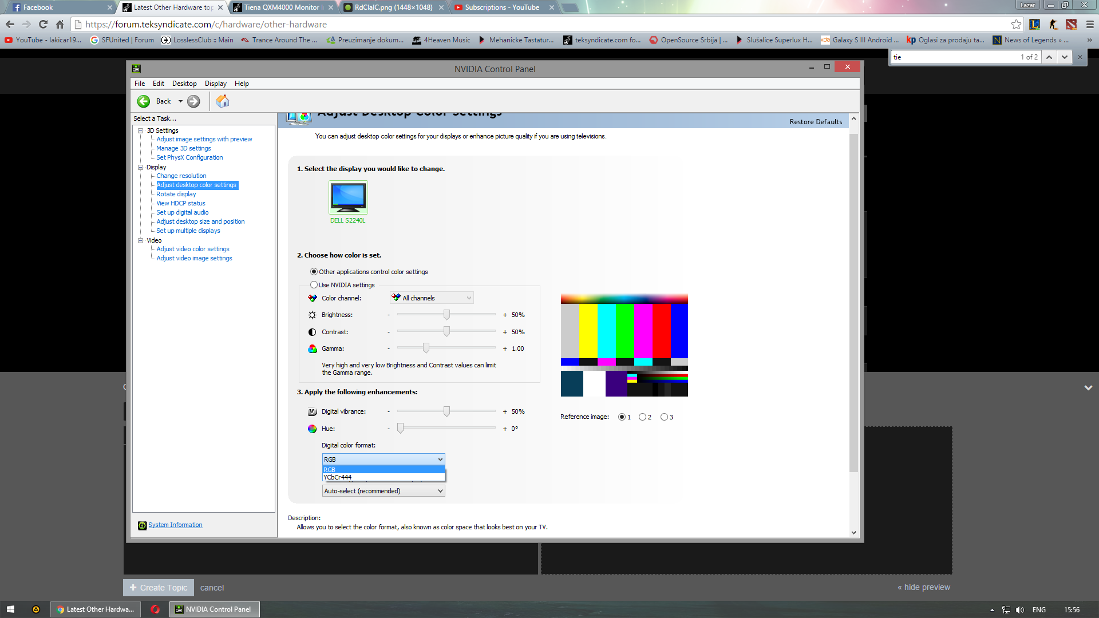Open the Back history dropdown arrow
The width and height of the screenshot is (1099, 618).
click(180, 101)
